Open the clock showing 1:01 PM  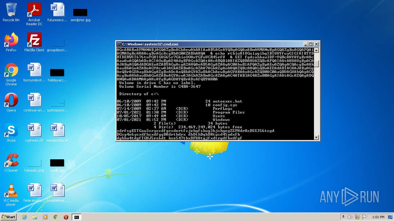point(378,217)
